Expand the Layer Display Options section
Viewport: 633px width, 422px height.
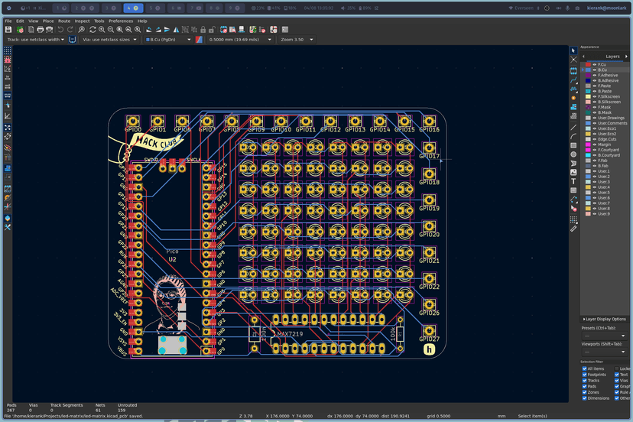604,319
